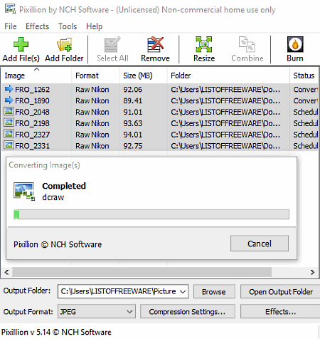Click the Combine toolbar icon
Screen dimensions: 320x339
coord(247,44)
